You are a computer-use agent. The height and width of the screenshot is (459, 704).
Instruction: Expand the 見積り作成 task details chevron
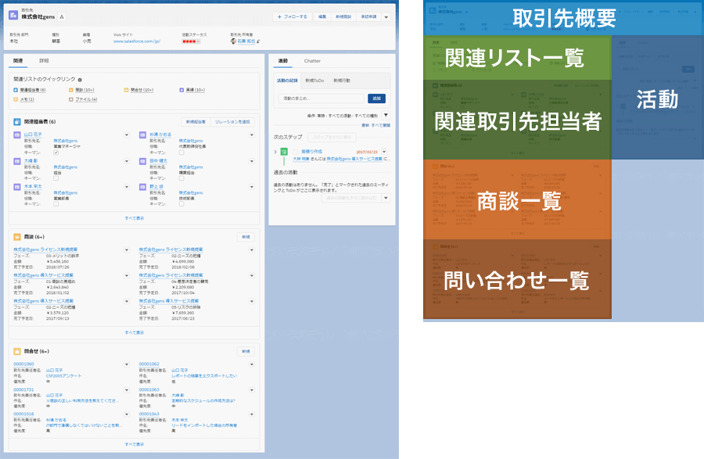click(x=275, y=152)
